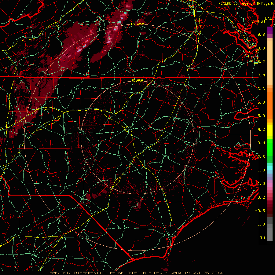The image size is (275, 275).
Task: Click the 1.8 value on the scale
Action: pos(261,170)
